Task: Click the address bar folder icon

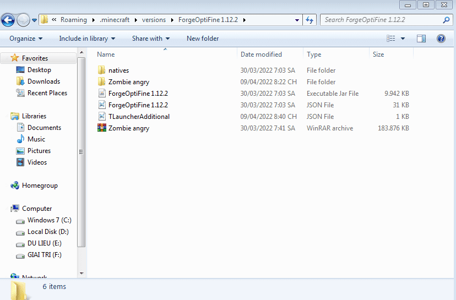Action: [45, 20]
